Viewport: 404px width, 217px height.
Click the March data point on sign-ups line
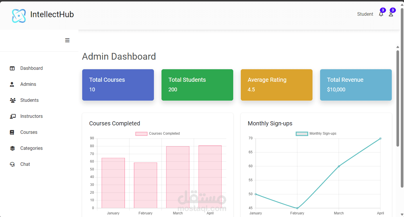pyautogui.click(x=339, y=166)
